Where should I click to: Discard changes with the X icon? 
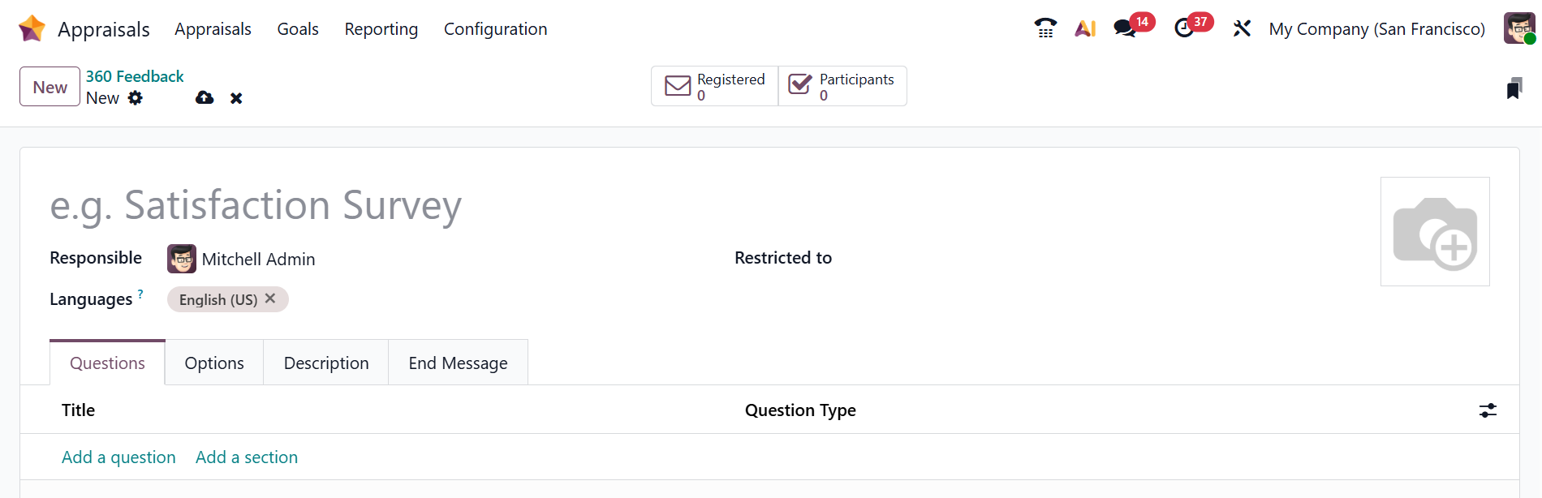click(236, 98)
